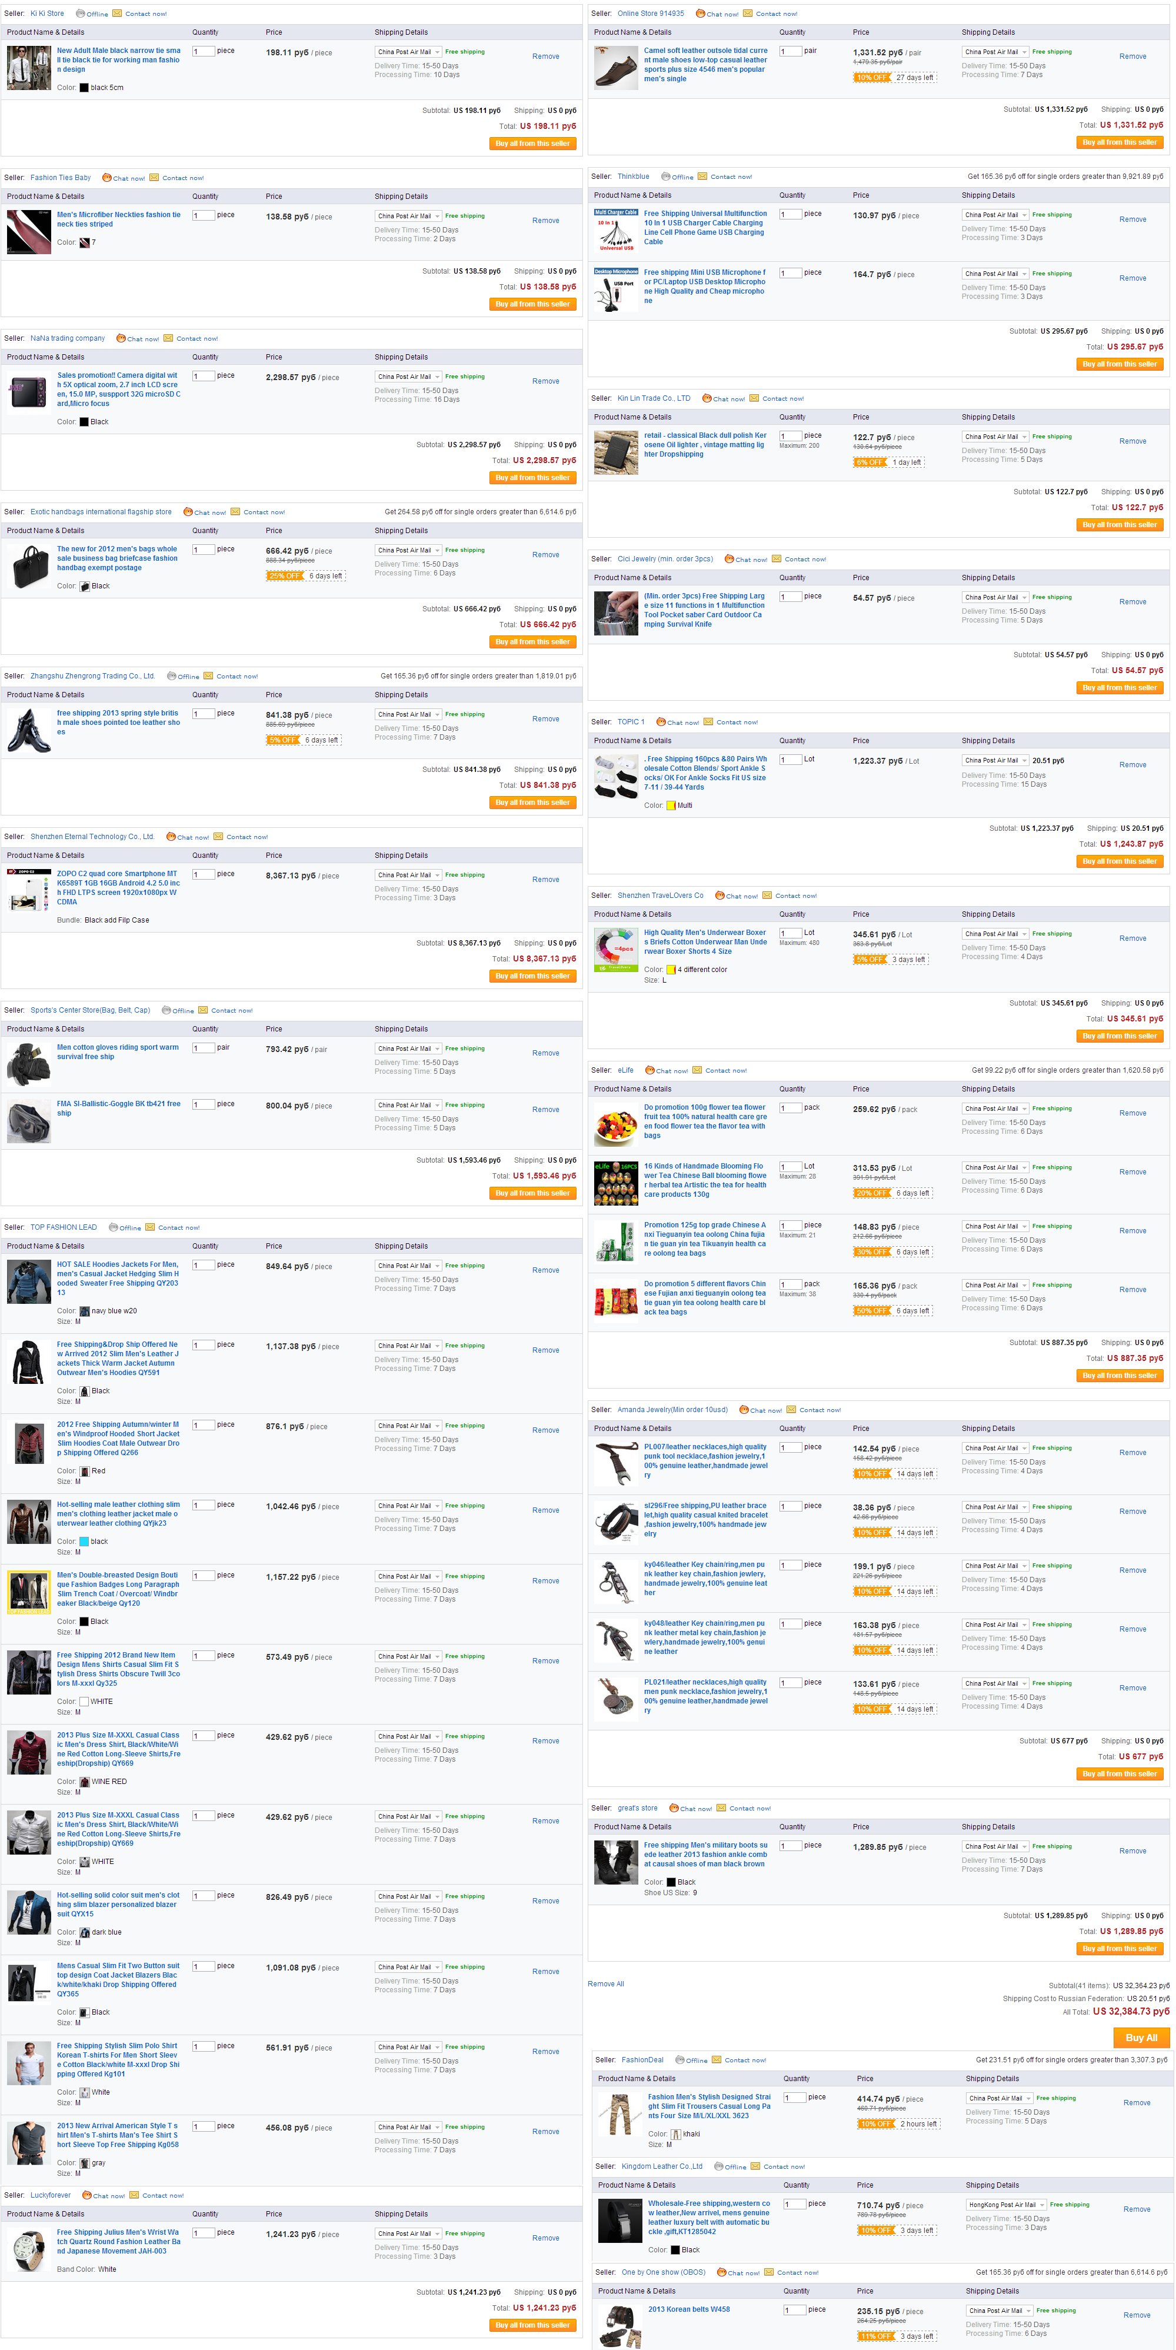Screen dimensions: 1176x2350
Task: Click the envelope icon beside Ki Ki Store
Action: (118, 14)
